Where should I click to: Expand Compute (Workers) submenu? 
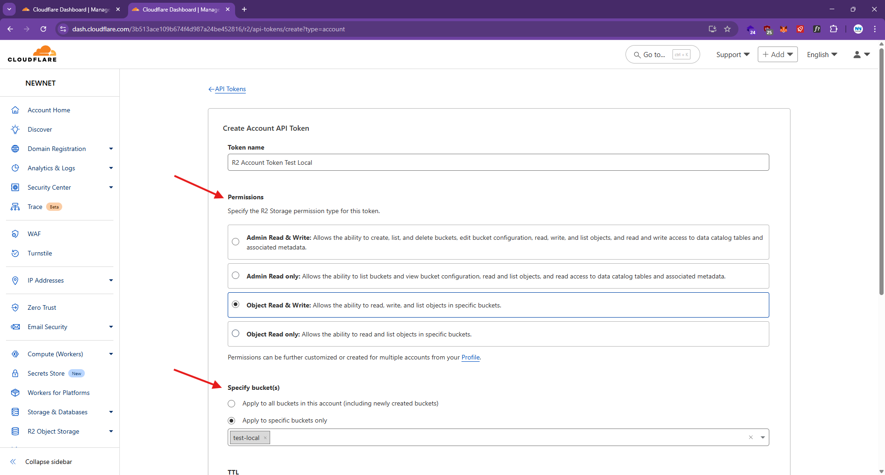pos(111,354)
